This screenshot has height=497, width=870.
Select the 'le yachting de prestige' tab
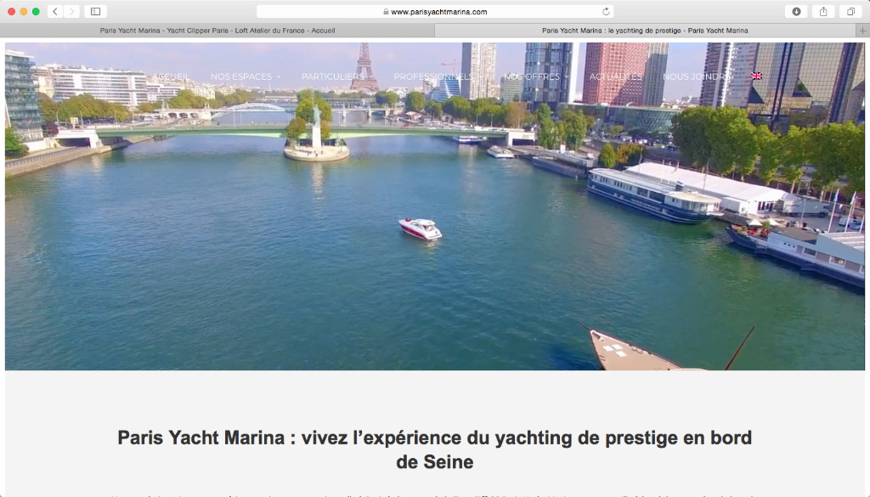[x=646, y=31]
